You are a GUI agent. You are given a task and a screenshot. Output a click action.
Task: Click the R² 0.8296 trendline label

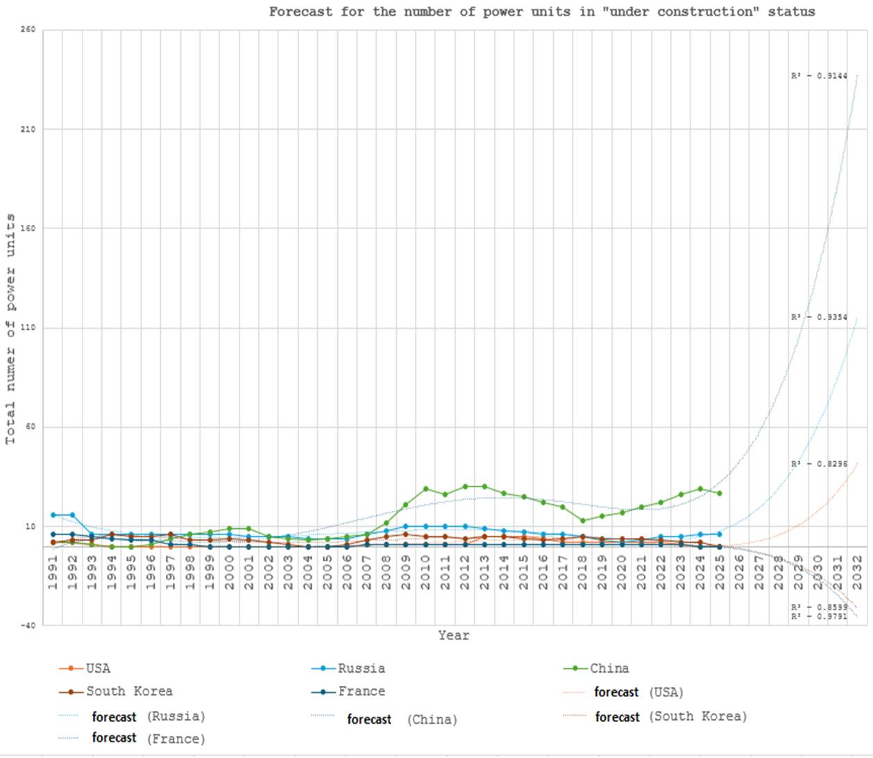[x=819, y=464]
